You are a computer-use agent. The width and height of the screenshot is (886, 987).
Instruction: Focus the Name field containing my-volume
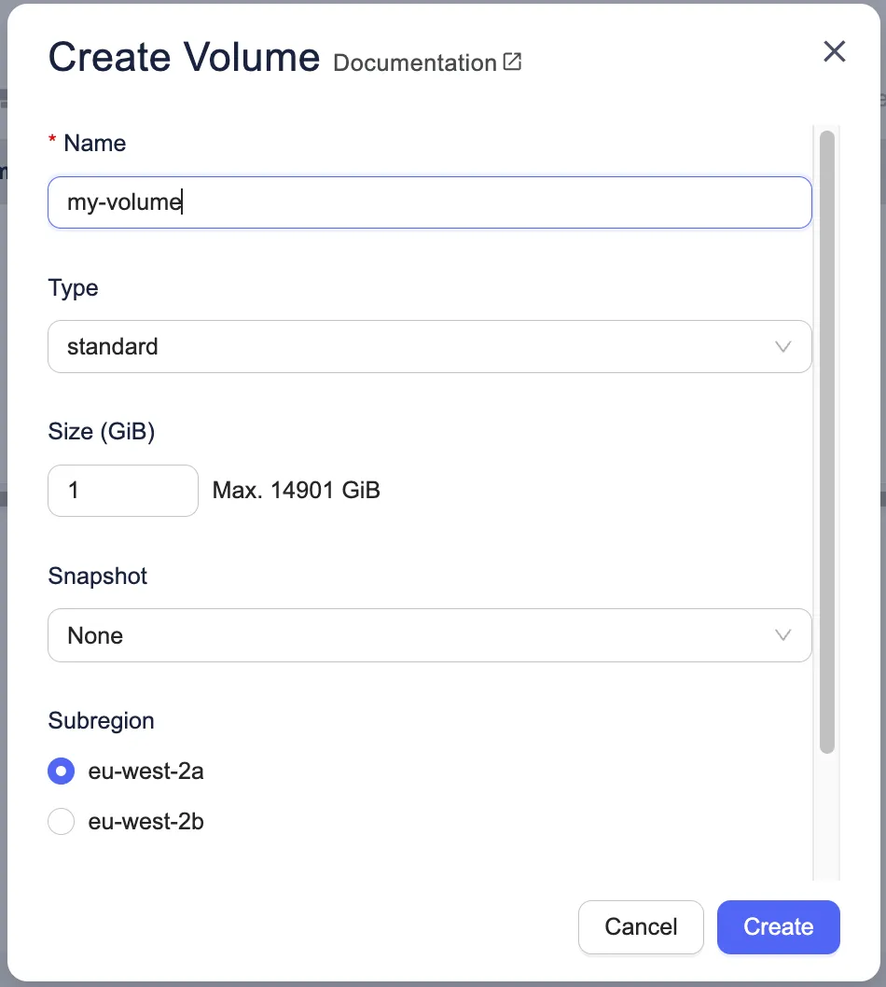[429, 202]
